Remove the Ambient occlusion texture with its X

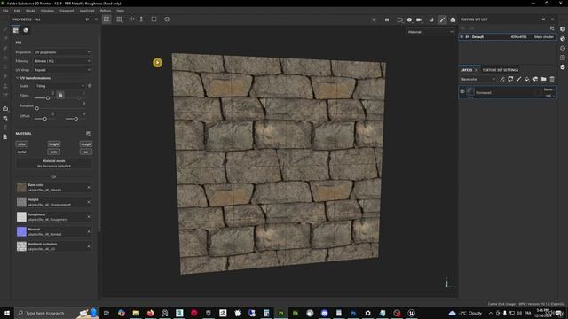click(x=89, y=246)
